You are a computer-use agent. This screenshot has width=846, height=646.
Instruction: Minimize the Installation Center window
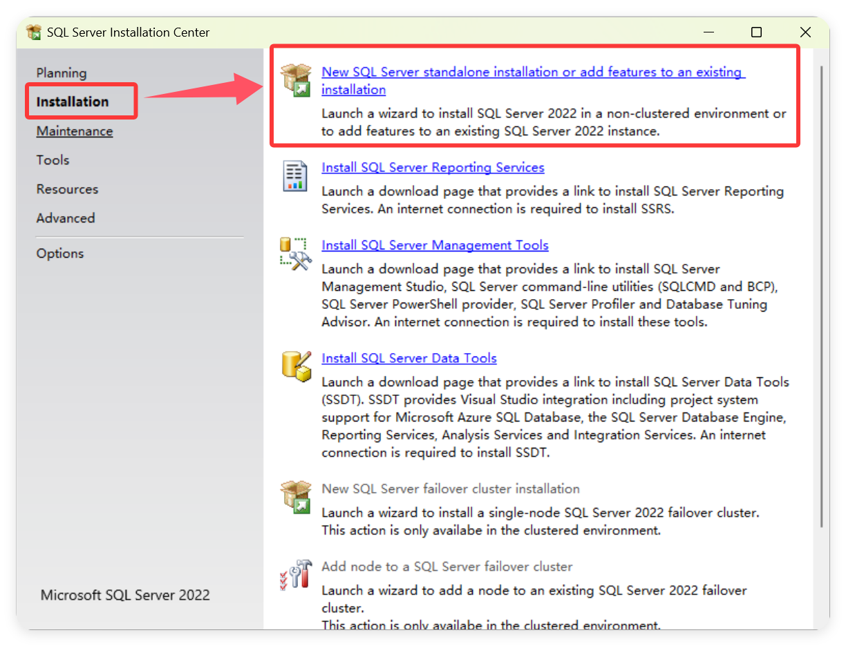708,32
